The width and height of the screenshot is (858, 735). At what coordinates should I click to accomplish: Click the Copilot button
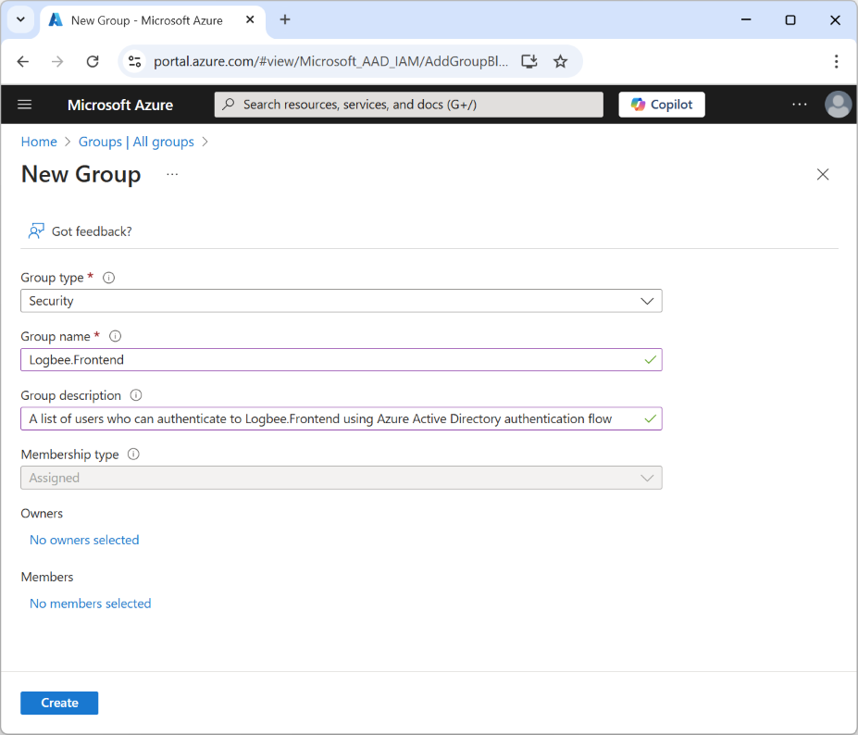[661, 105]
